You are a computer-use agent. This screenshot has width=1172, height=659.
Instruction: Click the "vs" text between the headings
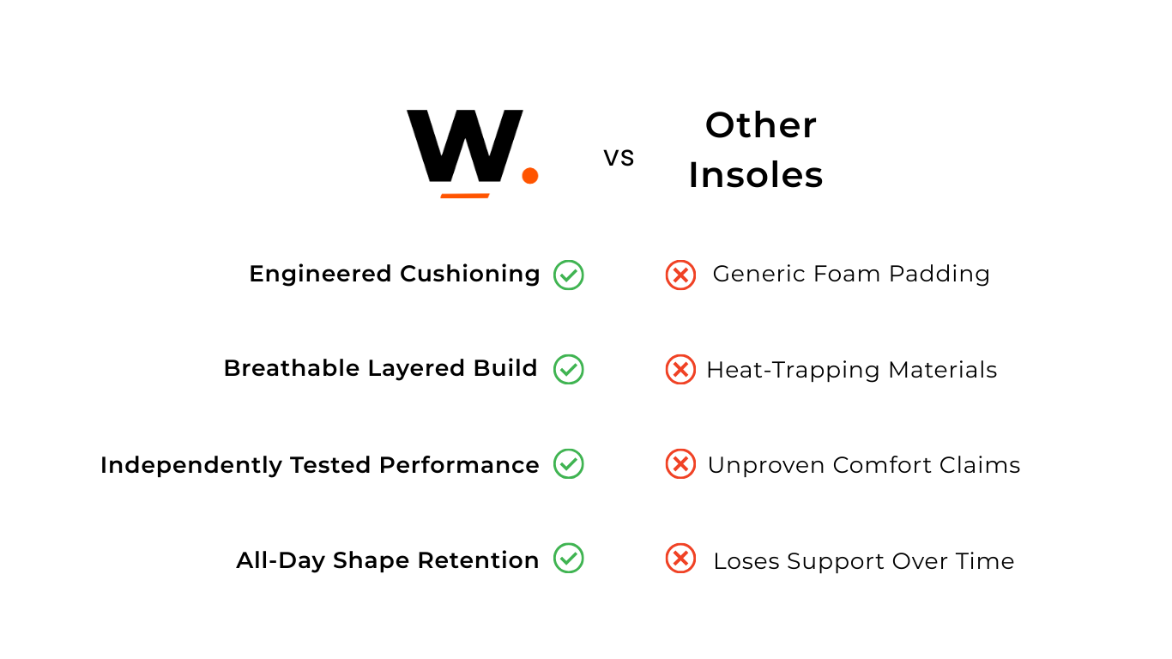pyautogui.click(x=619, y=158)
